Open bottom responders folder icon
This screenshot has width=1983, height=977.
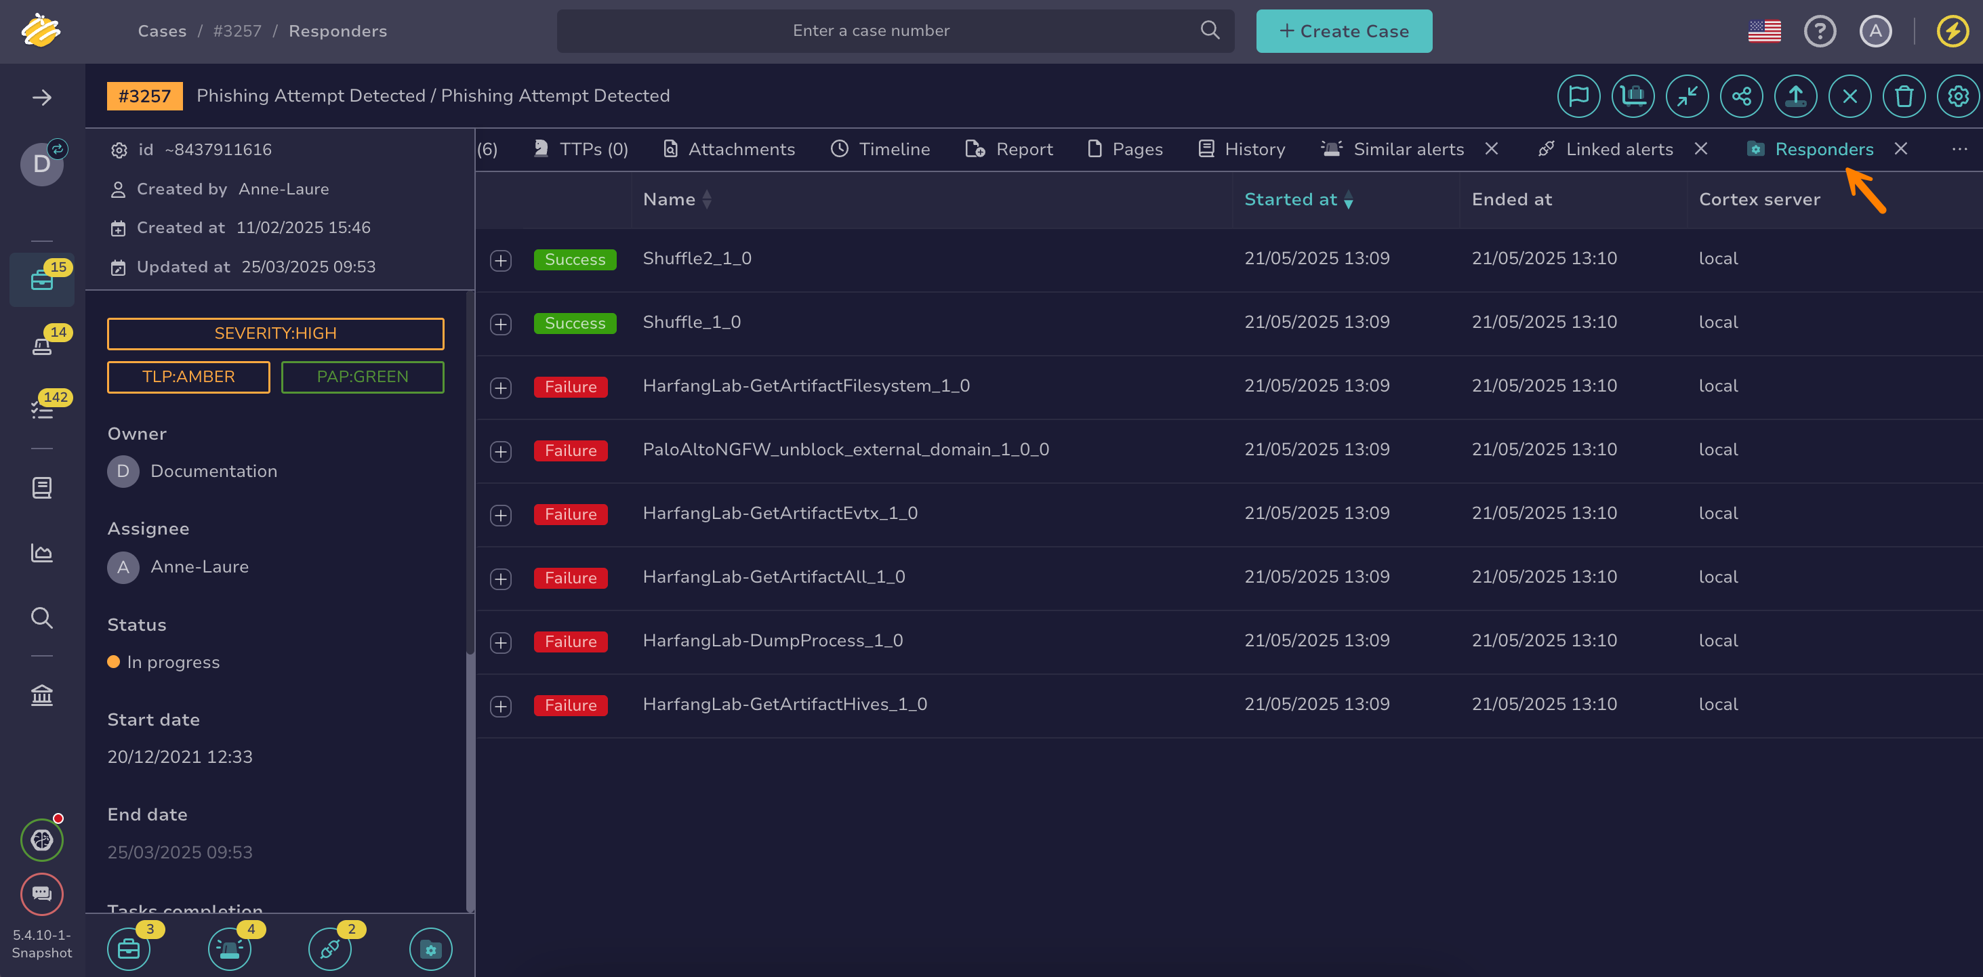(430, 949)
